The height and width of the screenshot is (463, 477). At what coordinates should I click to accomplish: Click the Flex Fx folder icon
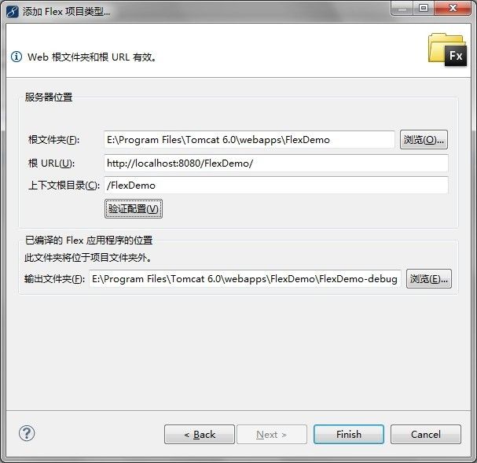[447, 50]
